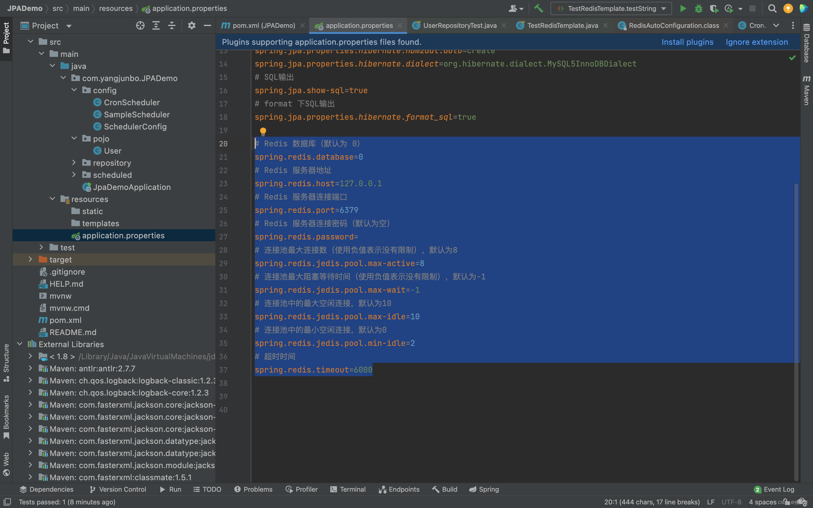Select pom.xml file in Project tree

point(60,320)
